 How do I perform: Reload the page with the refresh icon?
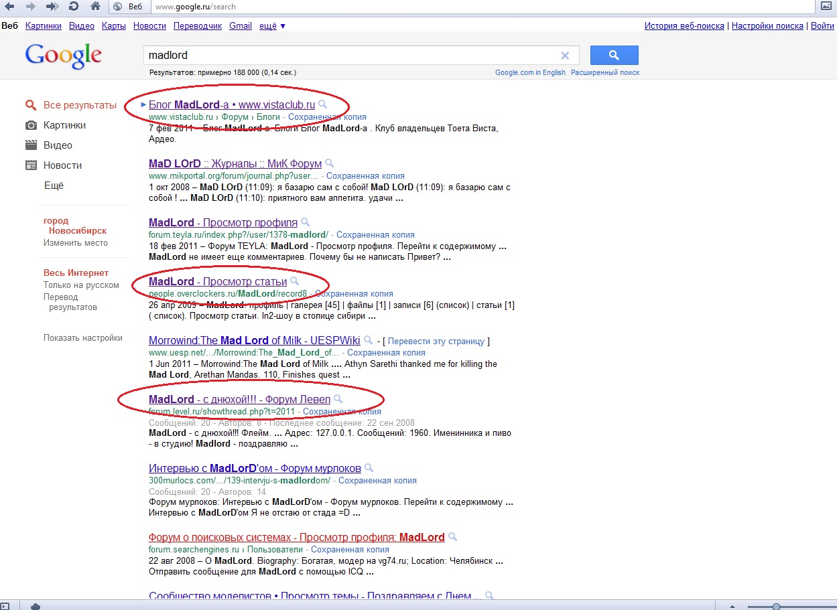pyautogui.click(x=73, y=7)
